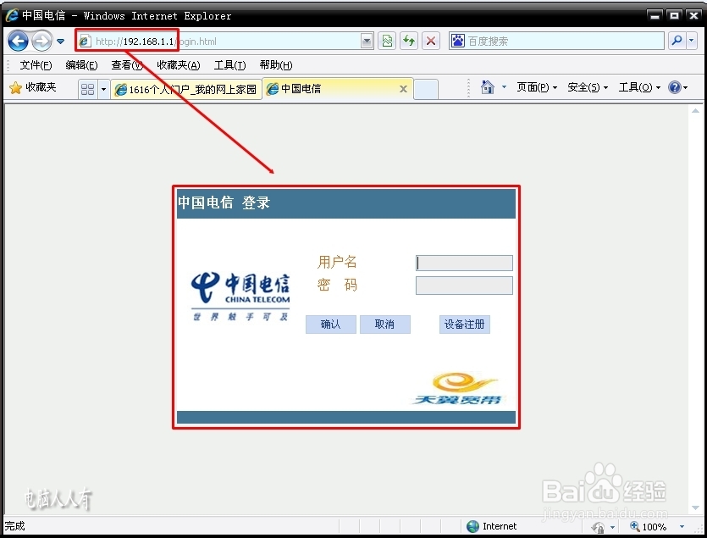Click the China Telecom logo
Screen dimensions: 707x538
(240, 296)
